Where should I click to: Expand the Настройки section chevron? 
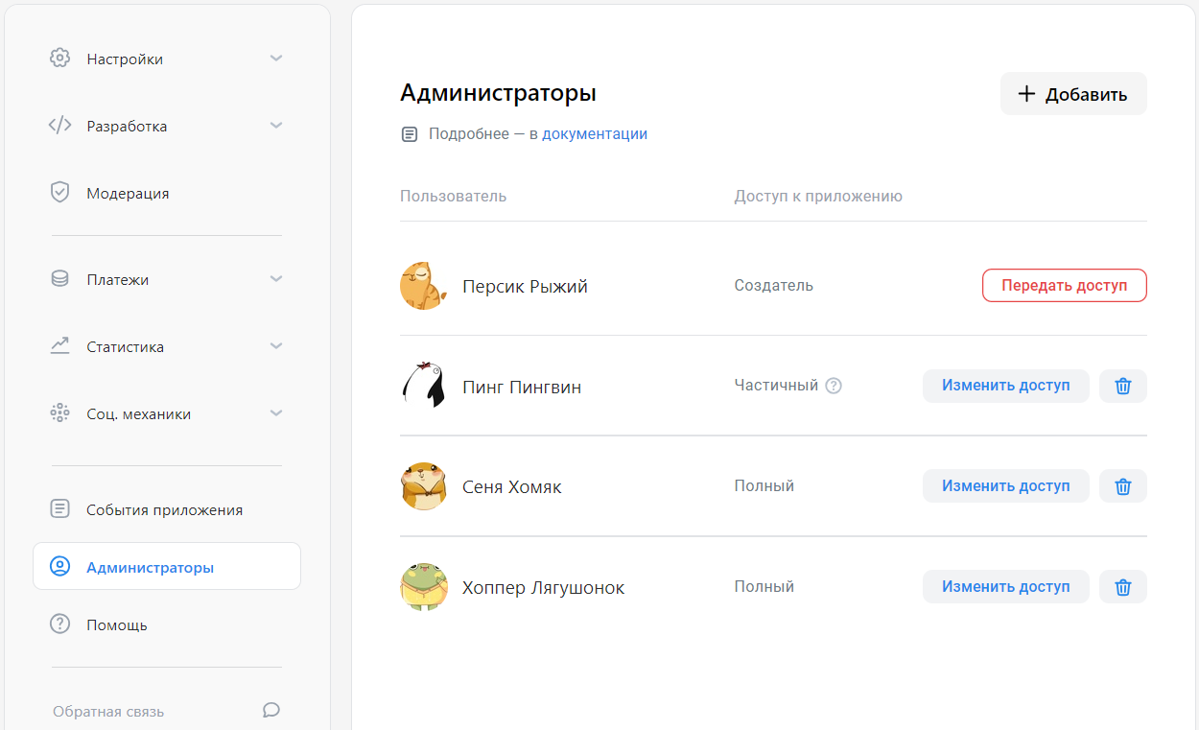tap(276, 58)
